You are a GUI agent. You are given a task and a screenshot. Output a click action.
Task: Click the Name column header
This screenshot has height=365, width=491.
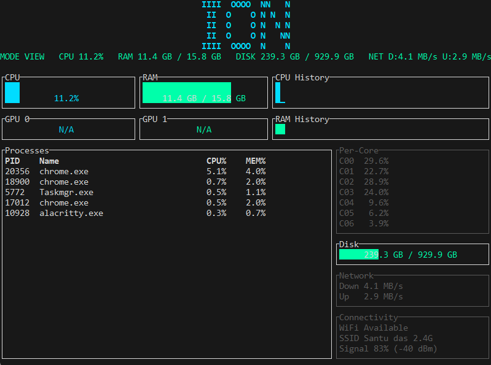[49, 161]
